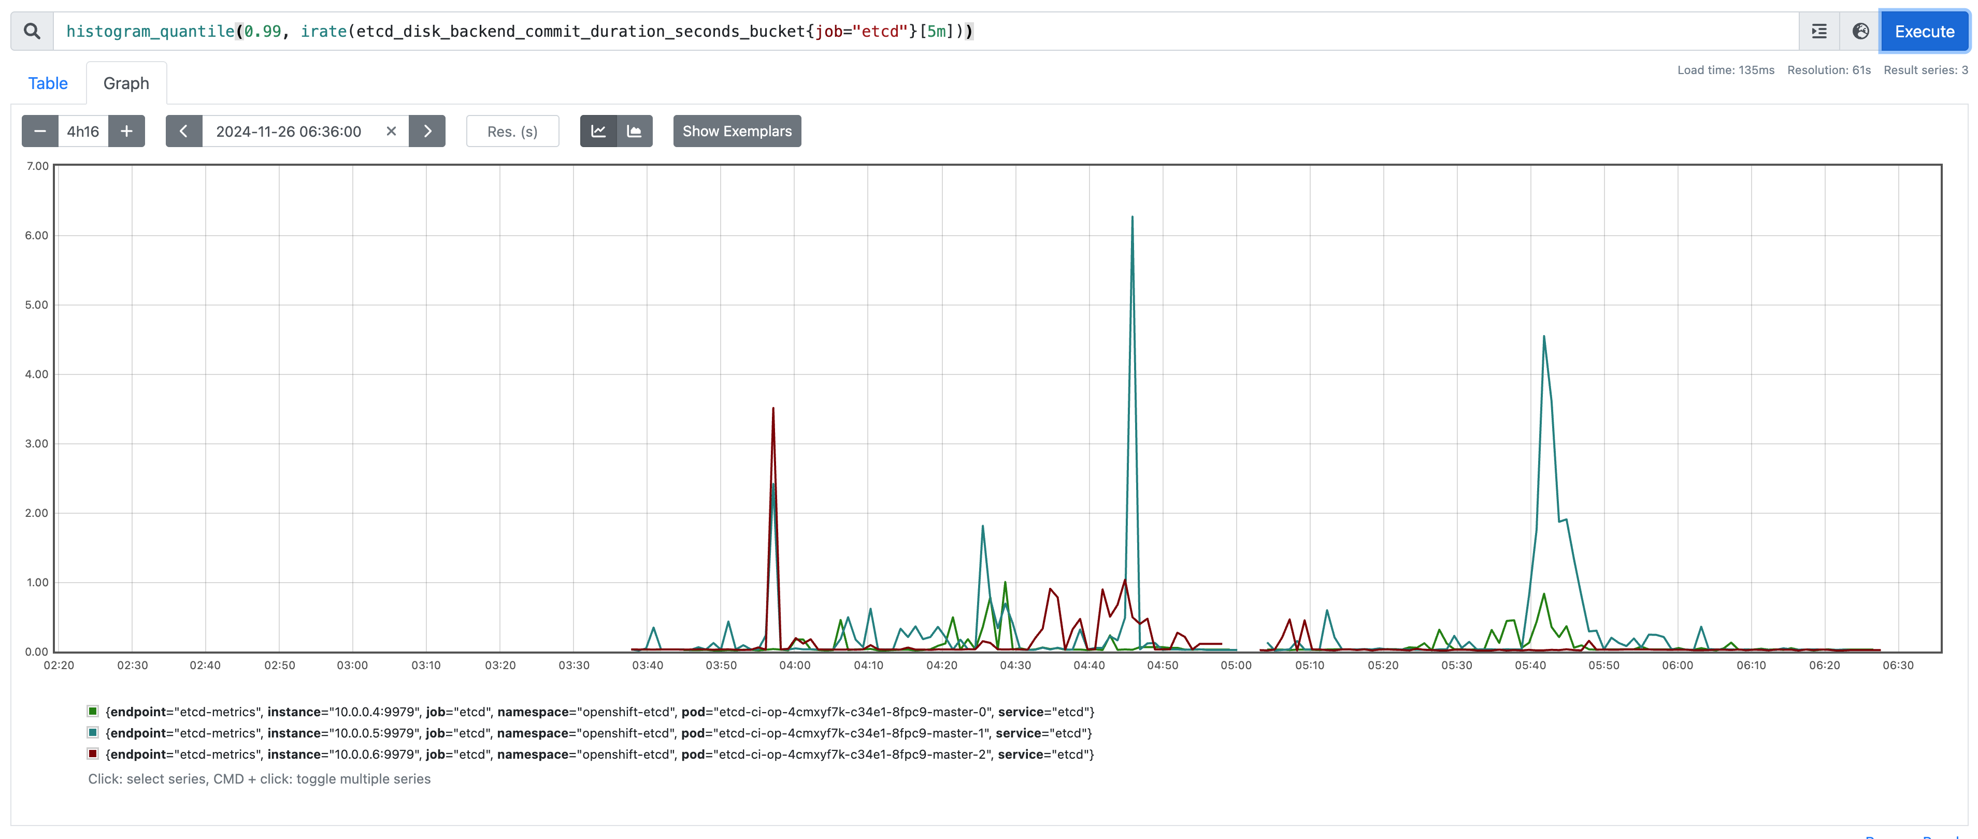The height and width of the screenshot is (839, 1978).
Task: Open the Table tab
Action: pos(48,83)
